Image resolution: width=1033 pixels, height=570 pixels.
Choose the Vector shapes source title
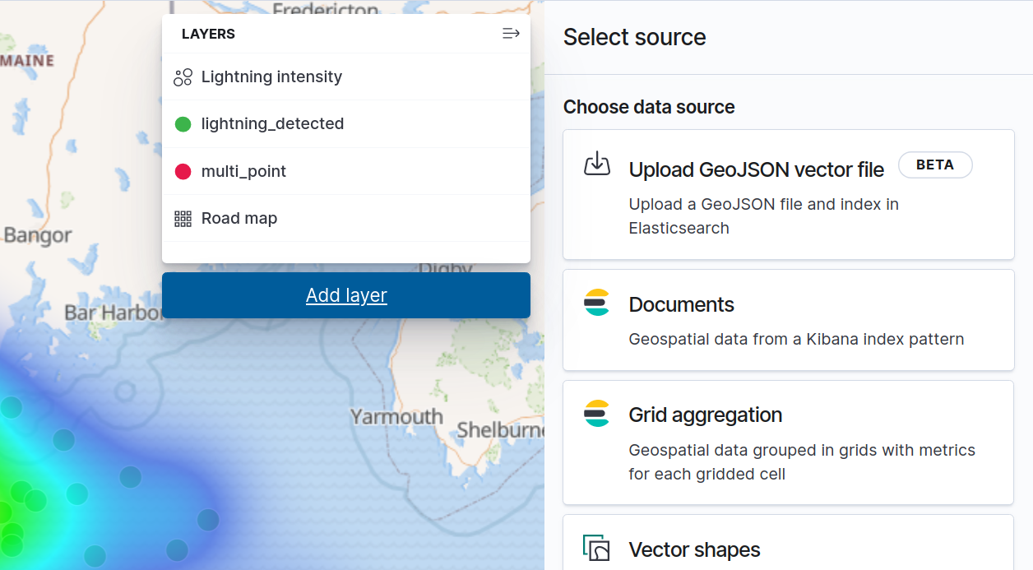(694, 549)
